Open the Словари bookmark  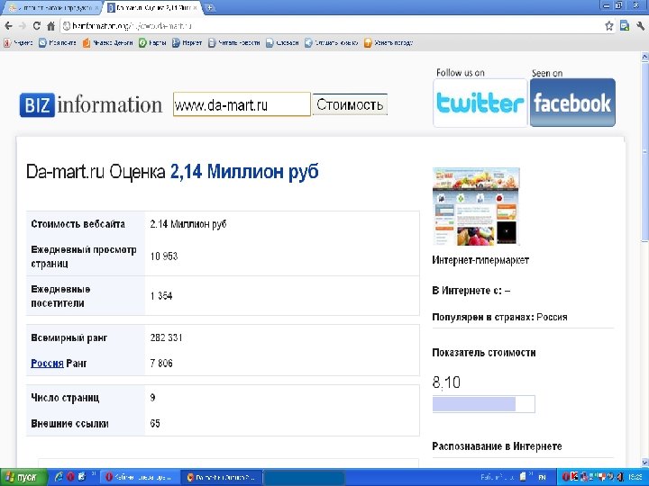click(x=282, y=42)
